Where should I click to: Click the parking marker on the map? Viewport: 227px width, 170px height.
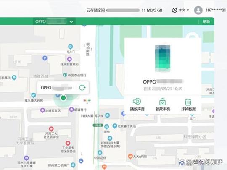(45, 58)
